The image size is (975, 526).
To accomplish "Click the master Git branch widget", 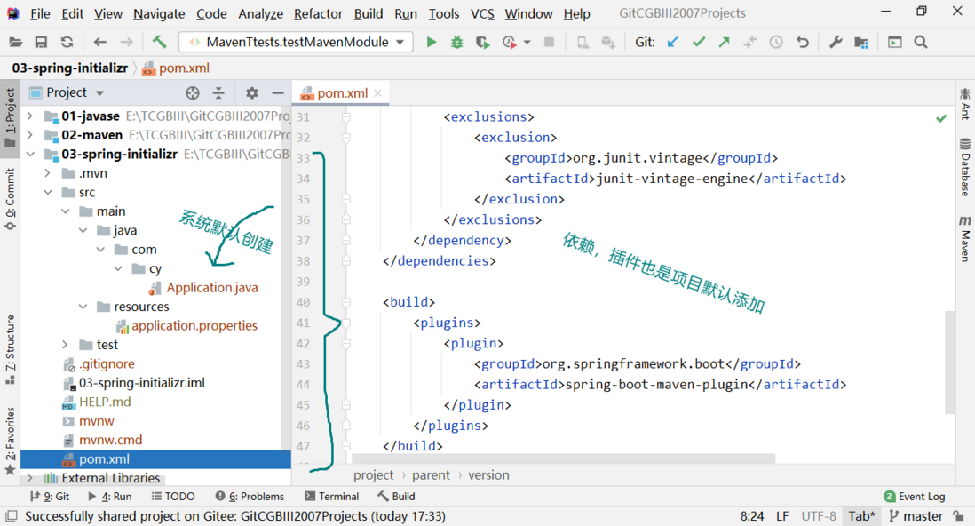I will [x=916, y=516].
